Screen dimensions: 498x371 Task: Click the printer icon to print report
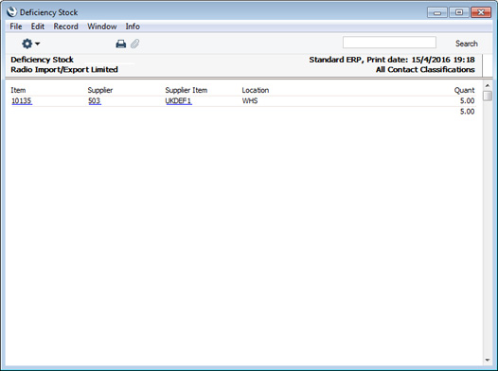click(120, 44)
